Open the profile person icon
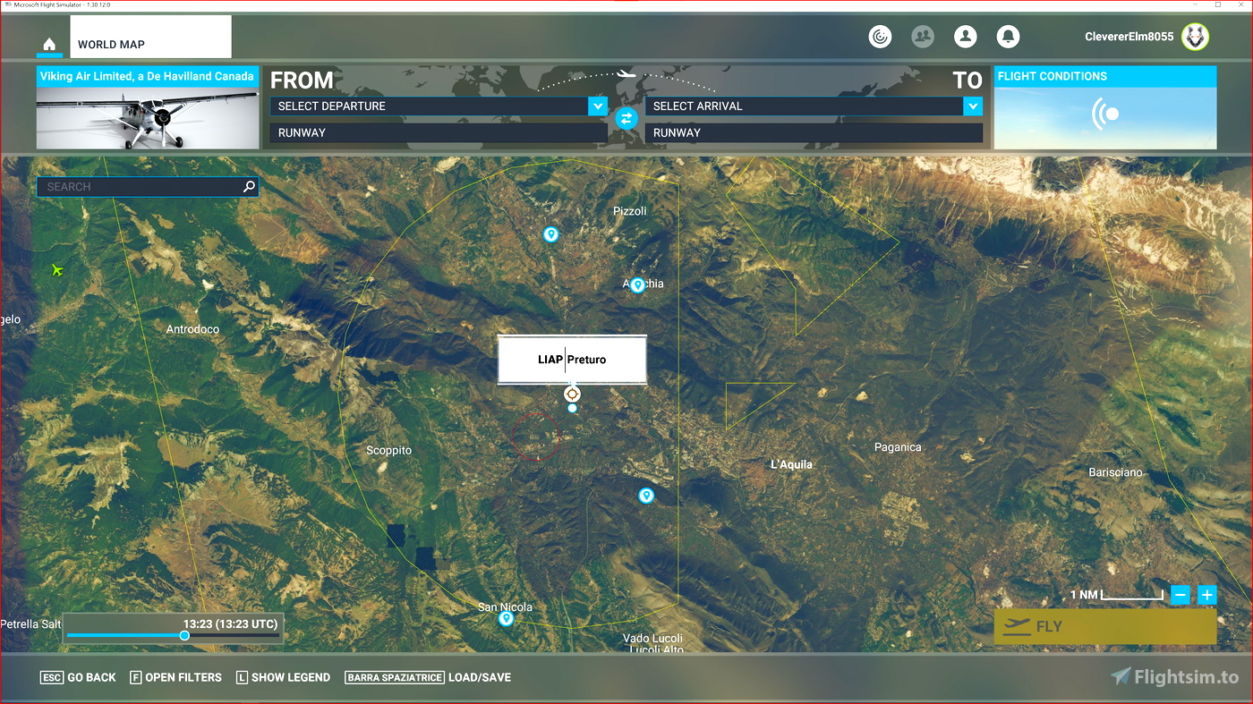The width and height of the screenshot is (1253, 704). tap(966, 37)
